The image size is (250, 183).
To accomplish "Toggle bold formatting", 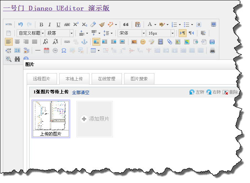I will click(41, 24).
